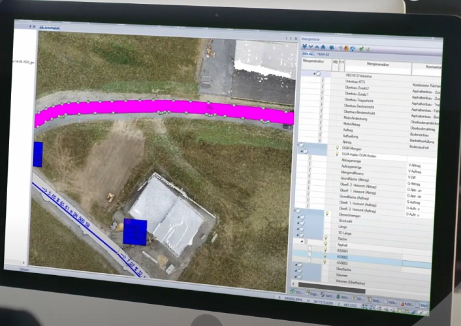Image resolution: width=461 pixels, height=326 pixels.
Task: Select the 'Alle AZ' tab
Action: click(308, 53)
